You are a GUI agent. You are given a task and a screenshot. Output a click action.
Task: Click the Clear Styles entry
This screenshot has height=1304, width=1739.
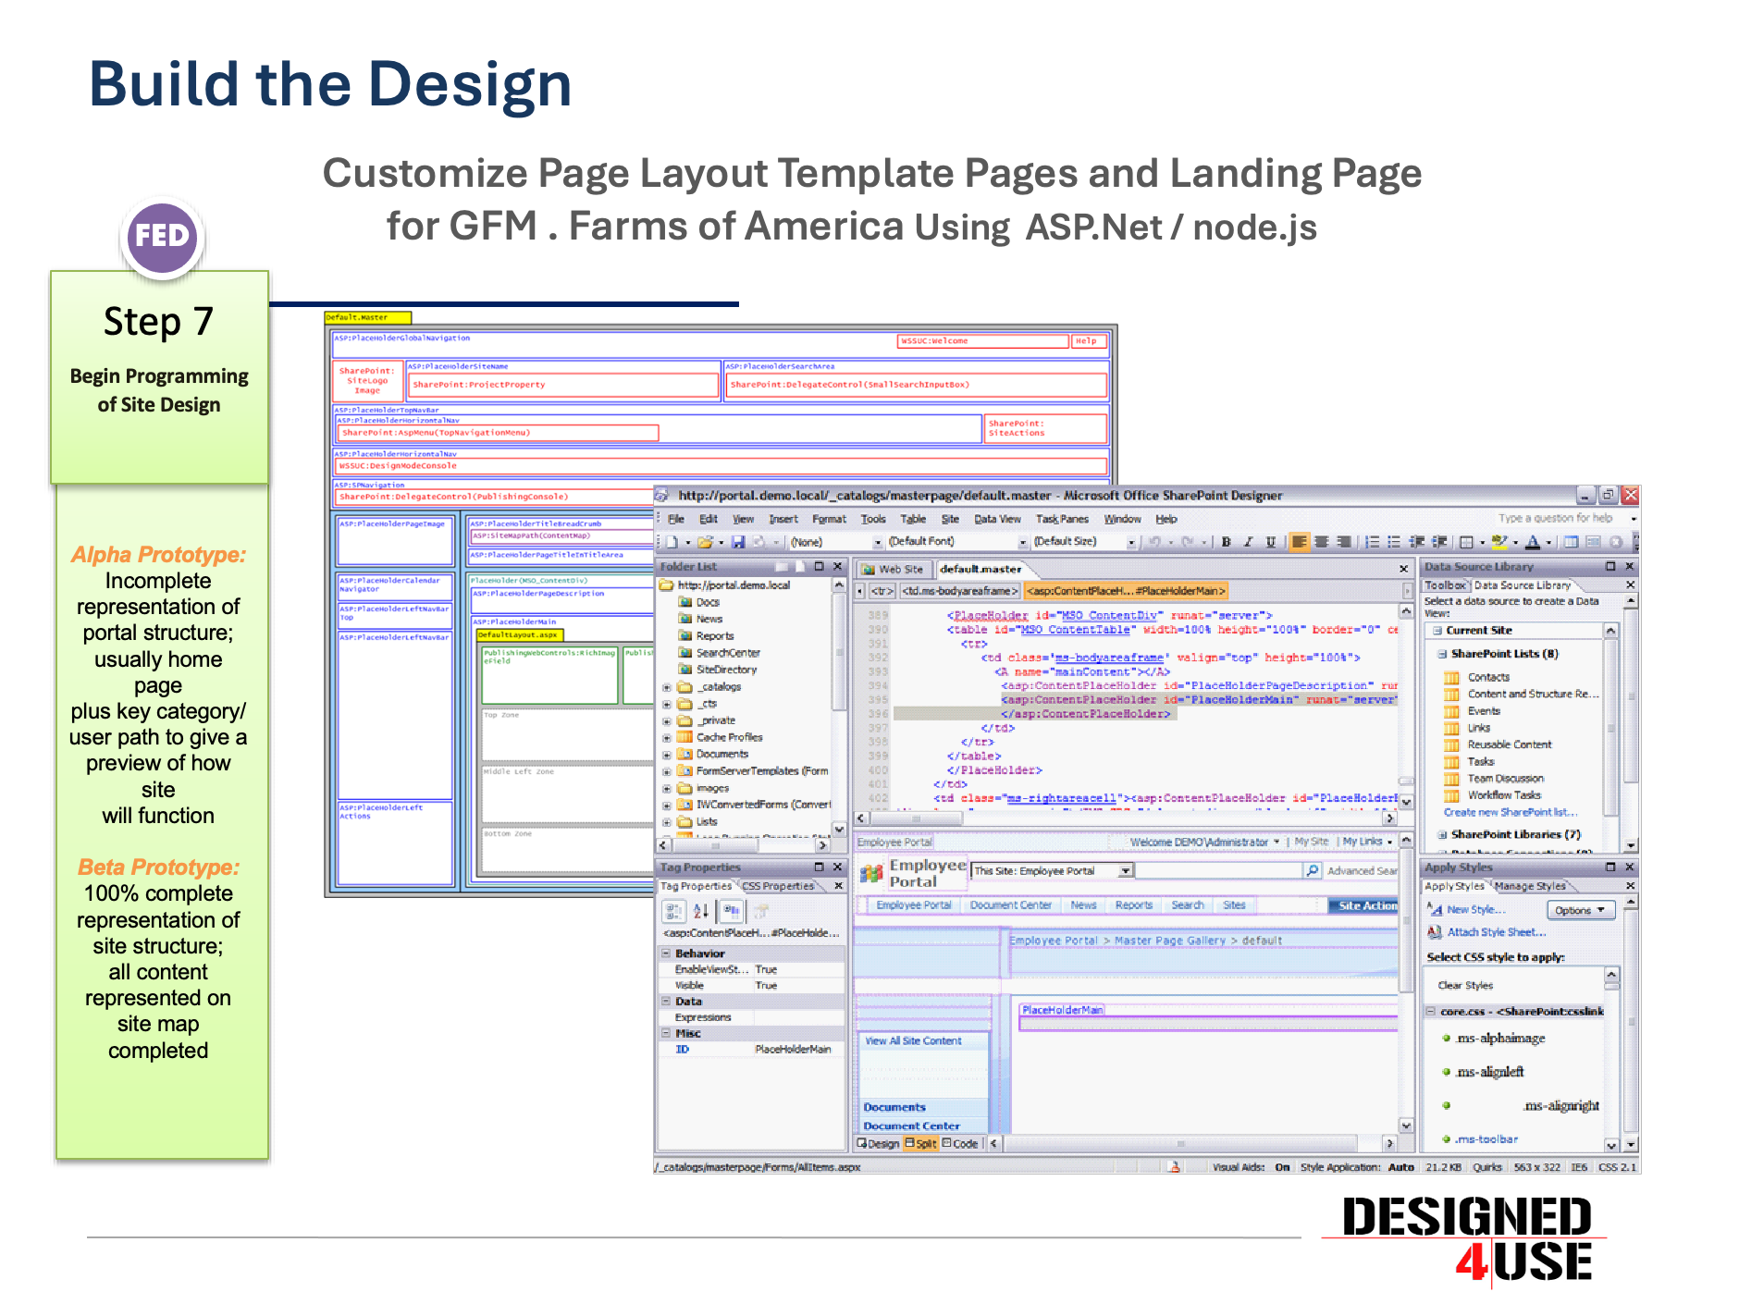point(1465,986)
